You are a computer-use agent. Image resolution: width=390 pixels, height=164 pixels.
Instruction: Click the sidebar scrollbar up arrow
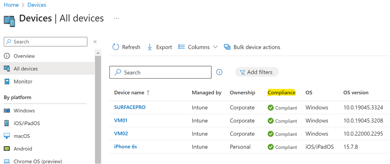coord(98,52)
